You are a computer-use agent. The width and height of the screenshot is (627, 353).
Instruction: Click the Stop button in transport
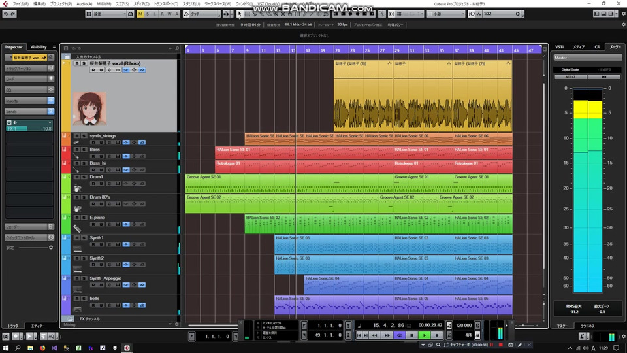(x=412, y=335)
